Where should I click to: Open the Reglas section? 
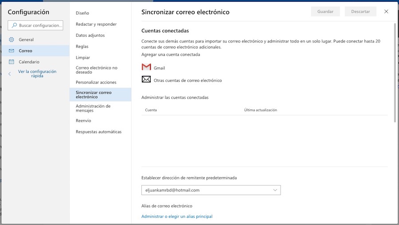pyautogui.click(x=83, y=47)
